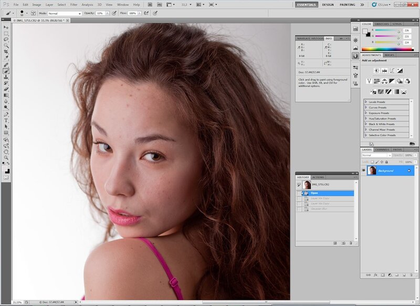Open the Image menu
This screenshot has width=420, height=306.
[x=37, y=5]
